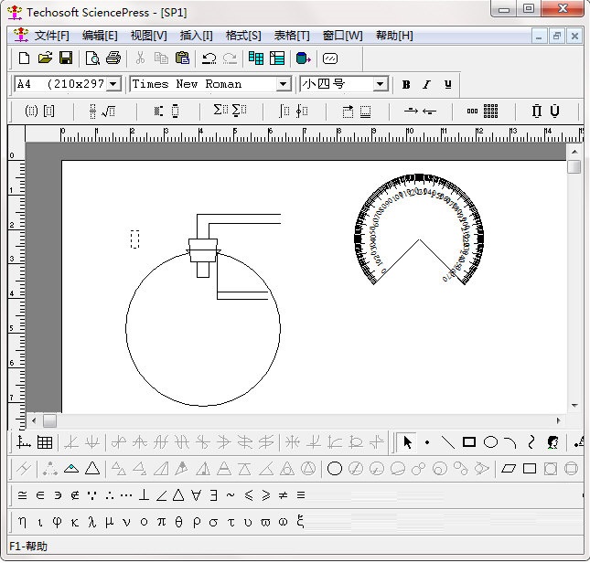Select the ellipse drawing tool
The height and width of the screenshot is (563, 590).
[490, 442]
